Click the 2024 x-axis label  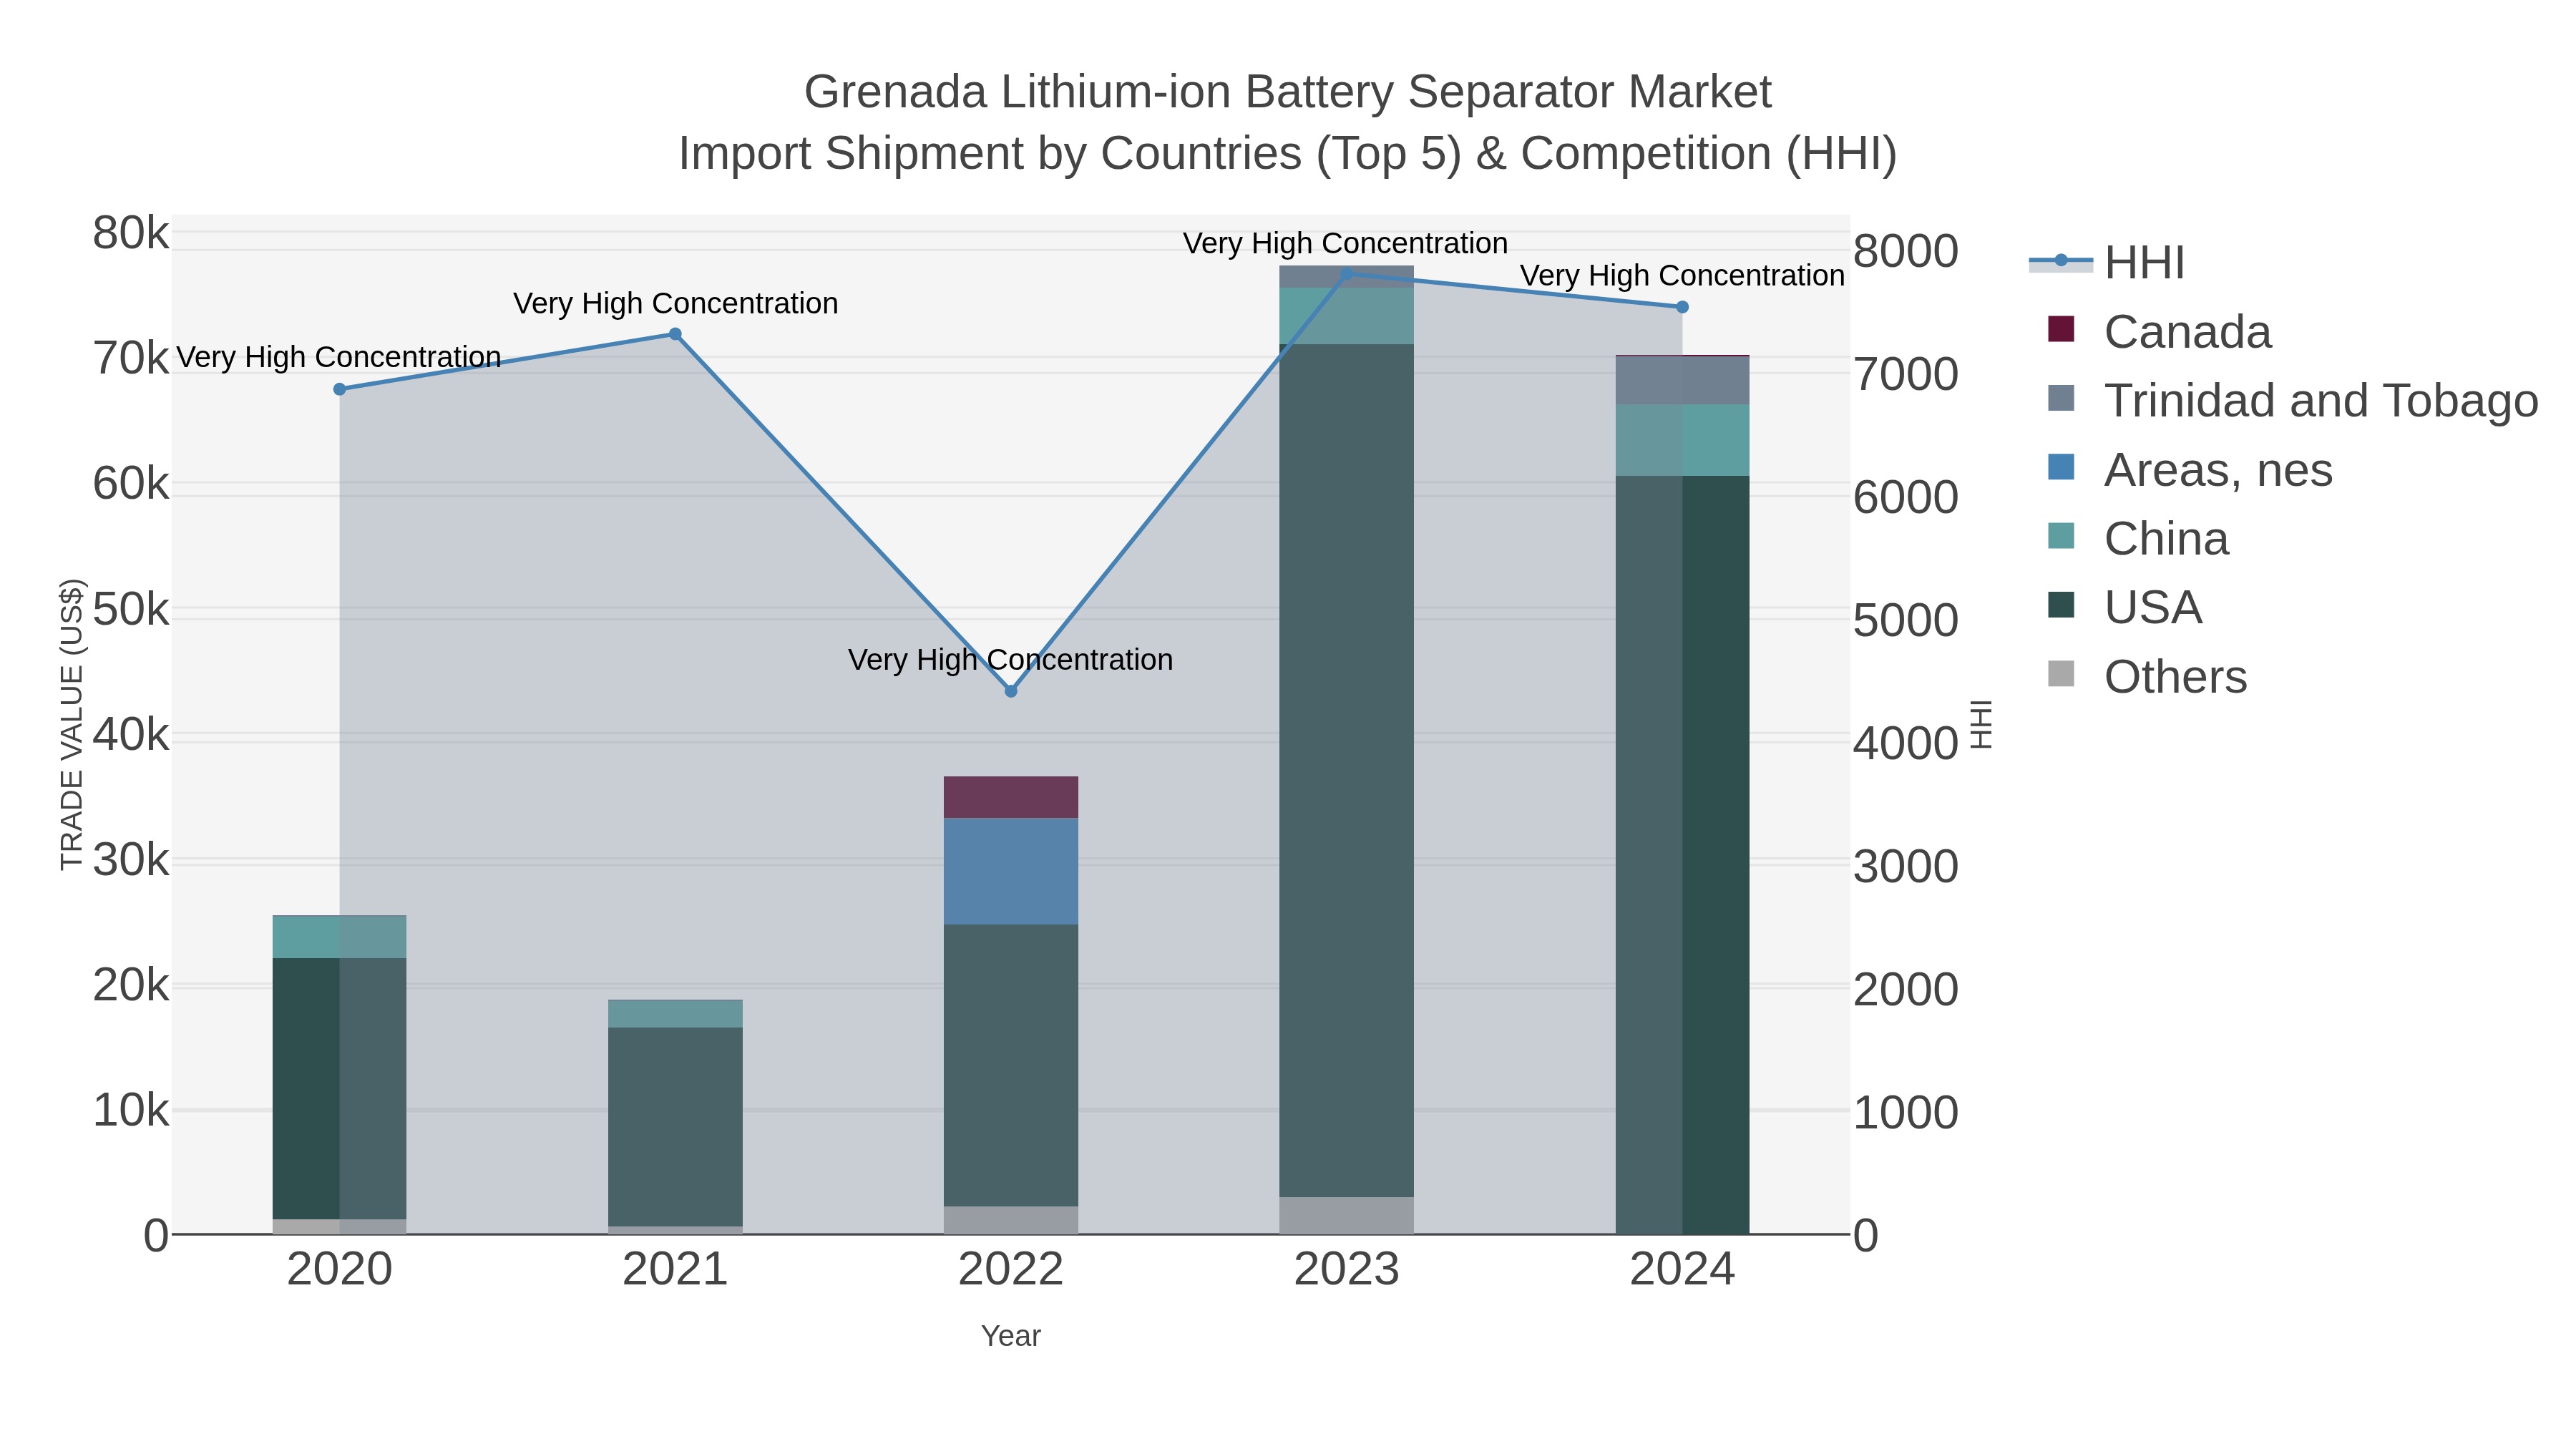(x=1682, y=1270)
